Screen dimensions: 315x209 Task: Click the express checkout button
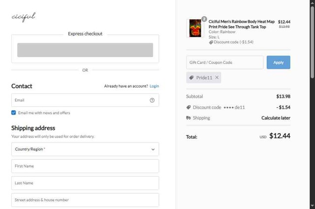coord(85,50)
